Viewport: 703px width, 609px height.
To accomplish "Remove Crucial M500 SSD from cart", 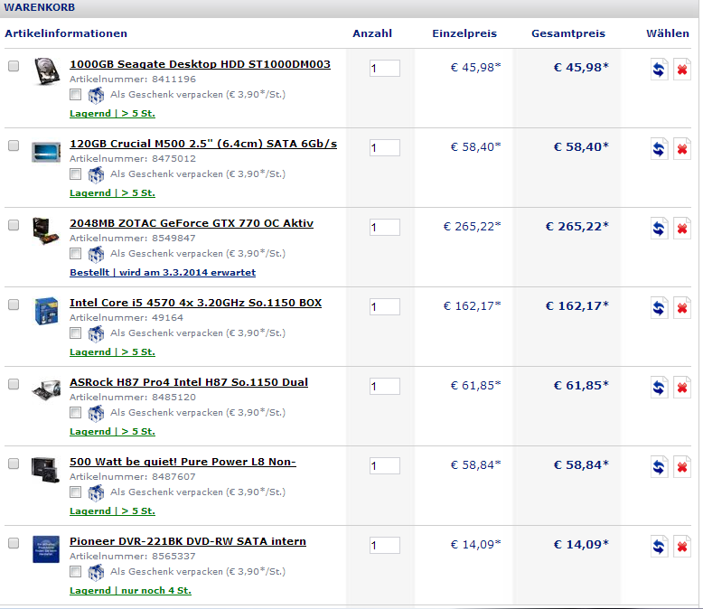I will point(682,149).
